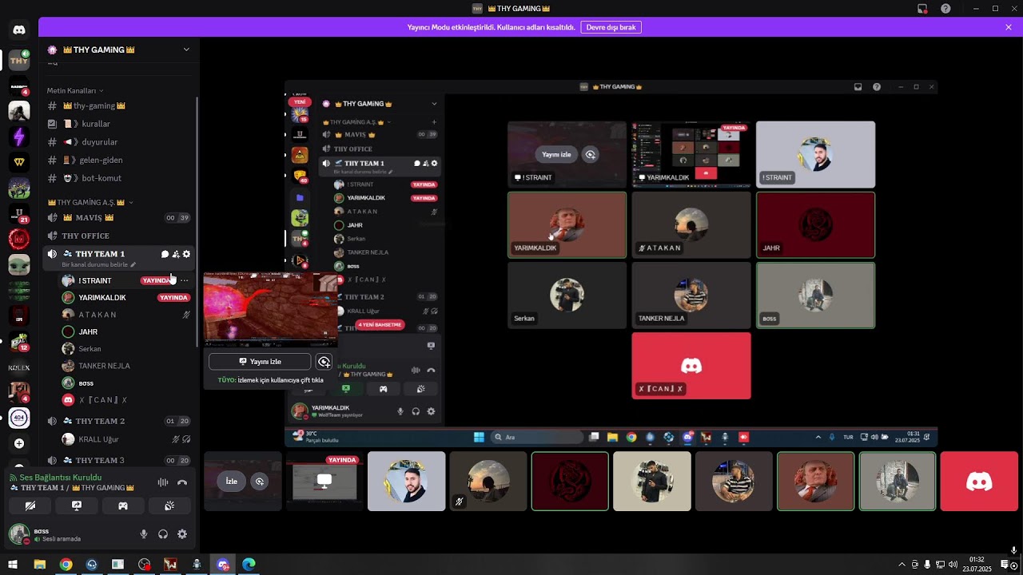Image resolution: width=1023 pixels, height=575 pixels.
Task: Select A T A K A N in voice member list
Action: coord(125,315)
